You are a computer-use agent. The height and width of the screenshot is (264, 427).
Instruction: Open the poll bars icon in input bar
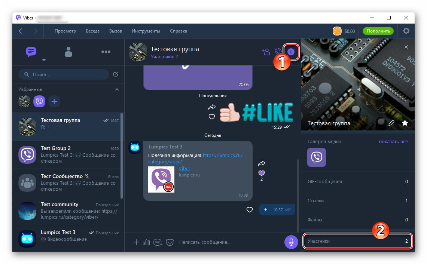pyautogui.click(x=146, y=242)
